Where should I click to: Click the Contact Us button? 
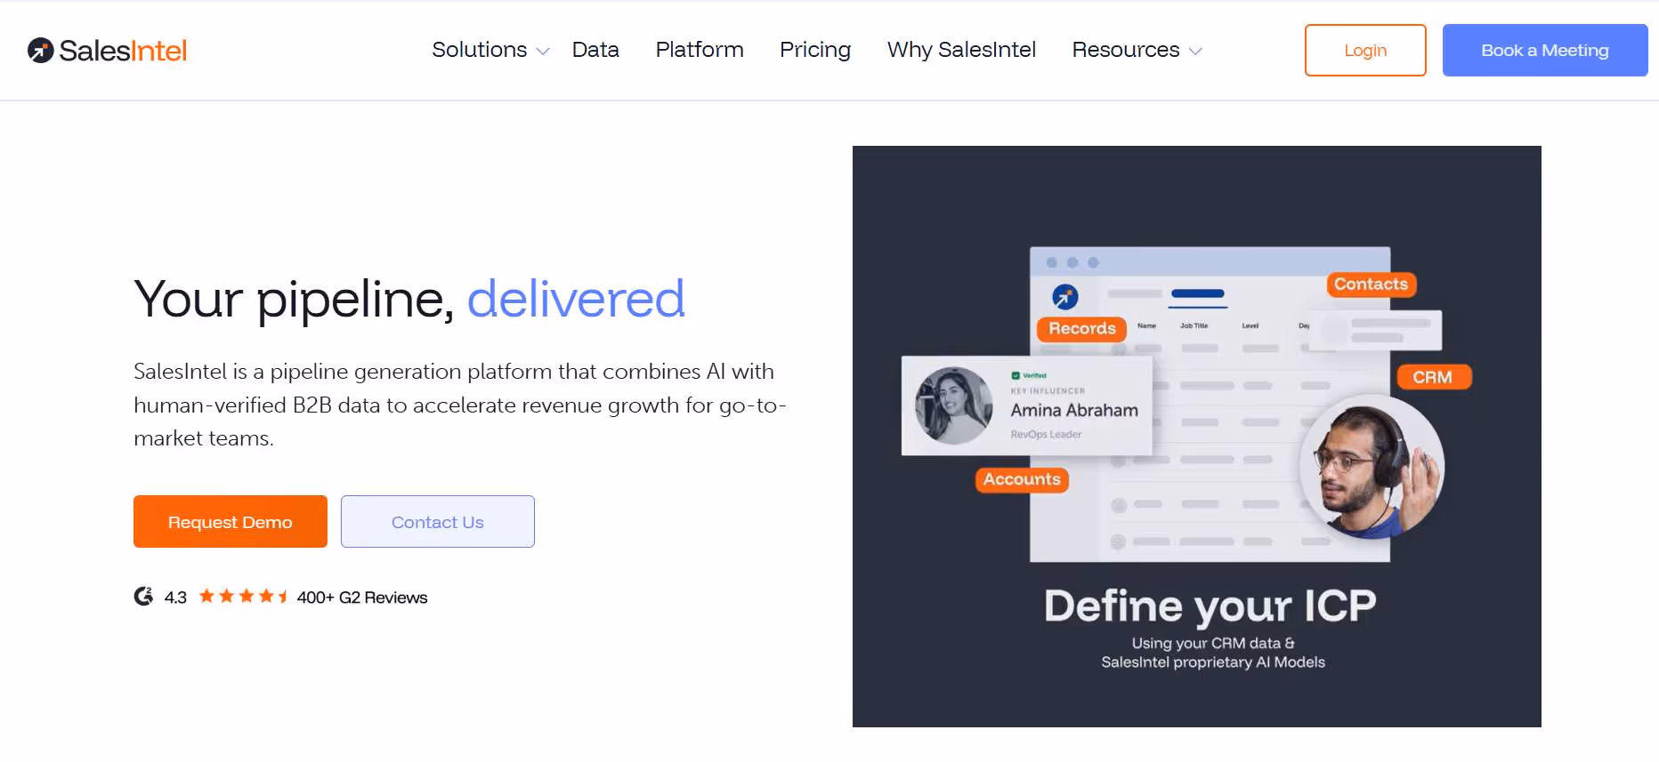coord(438,522)
